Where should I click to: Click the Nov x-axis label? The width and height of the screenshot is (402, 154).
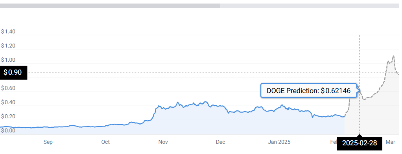(x=163, y=142)
